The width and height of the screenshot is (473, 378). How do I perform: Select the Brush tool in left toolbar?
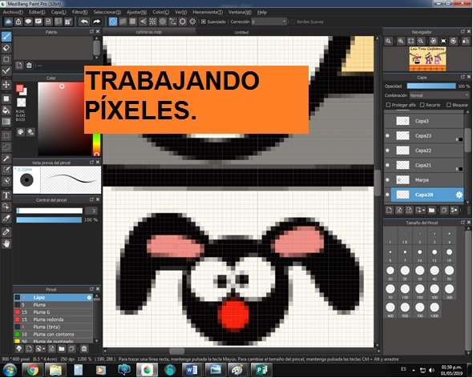pos(6,37)
